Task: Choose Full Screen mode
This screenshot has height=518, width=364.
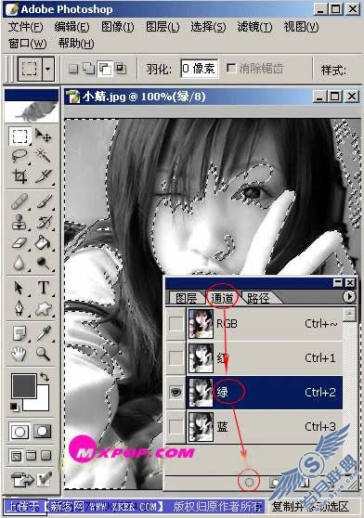Action: [x=45, y=456]
